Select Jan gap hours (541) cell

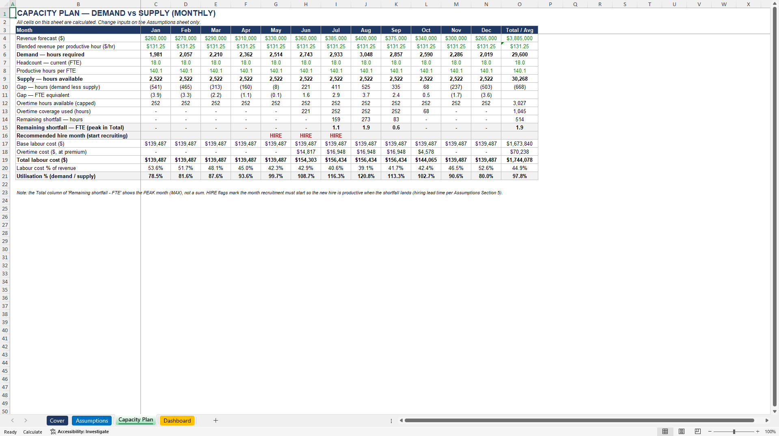(155, 87)
